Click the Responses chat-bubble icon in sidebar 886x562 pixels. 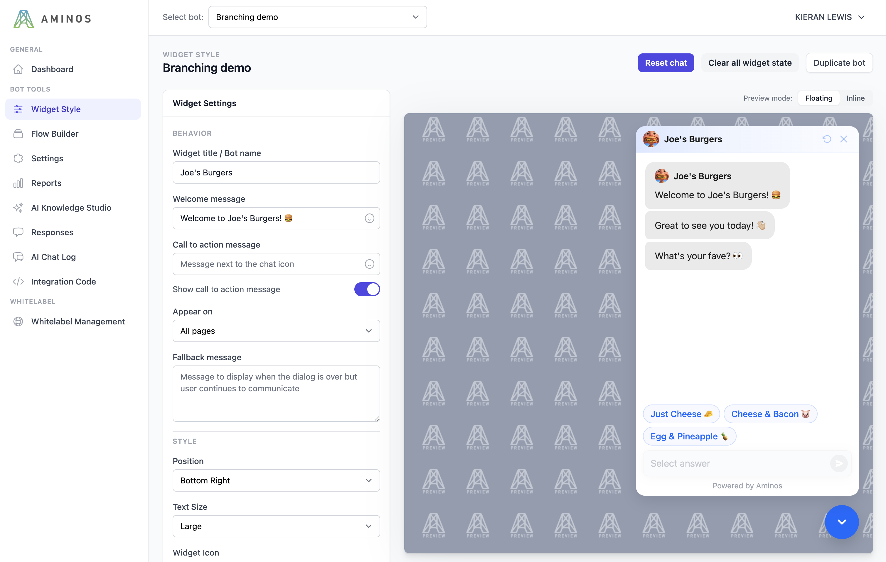pos(18,232)
